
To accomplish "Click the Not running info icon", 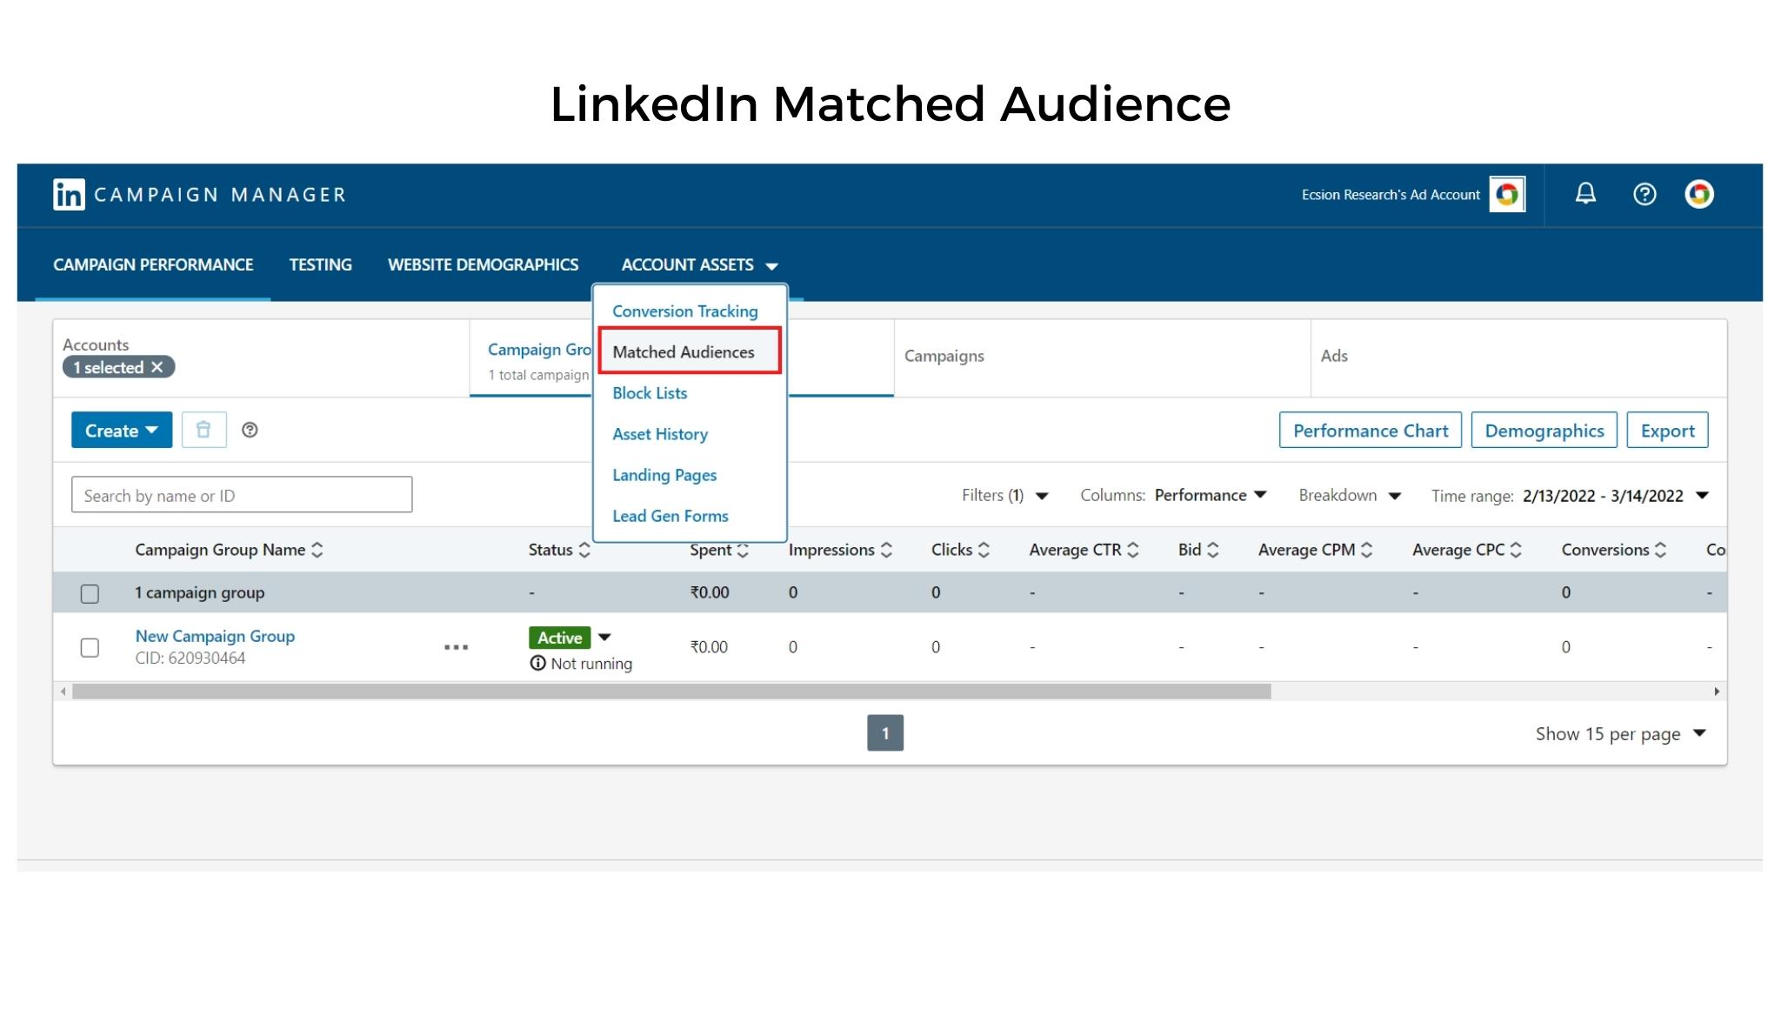I will point(537,663).
